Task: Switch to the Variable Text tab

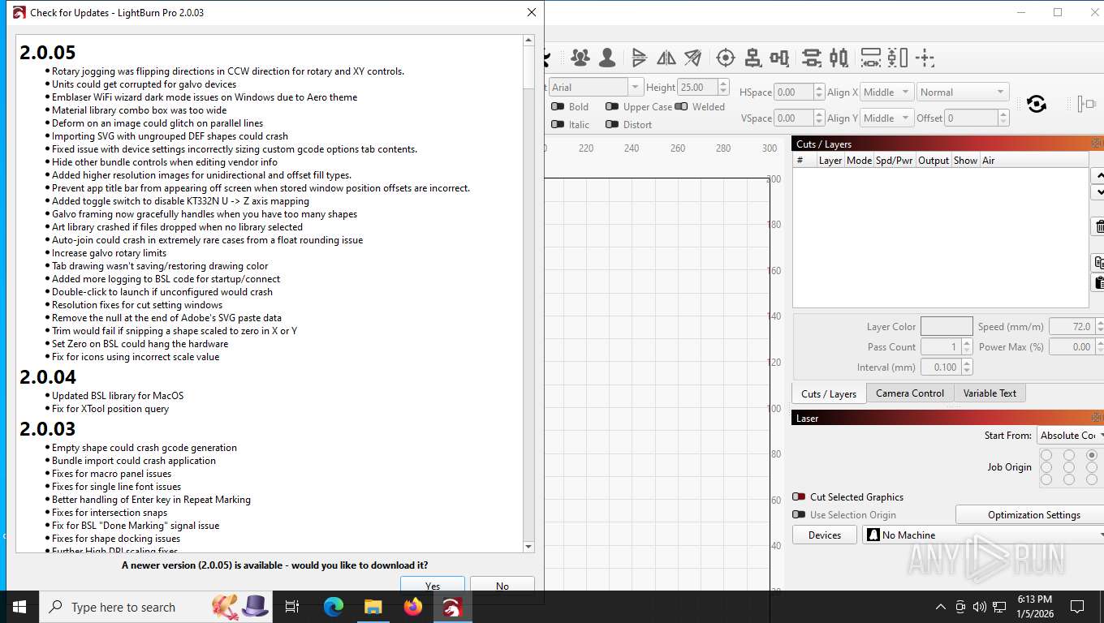Action: [990, 393]
